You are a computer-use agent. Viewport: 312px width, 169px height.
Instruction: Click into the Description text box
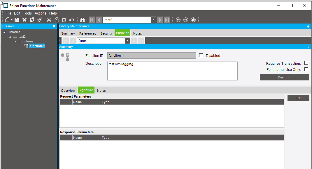pos(172,71)
